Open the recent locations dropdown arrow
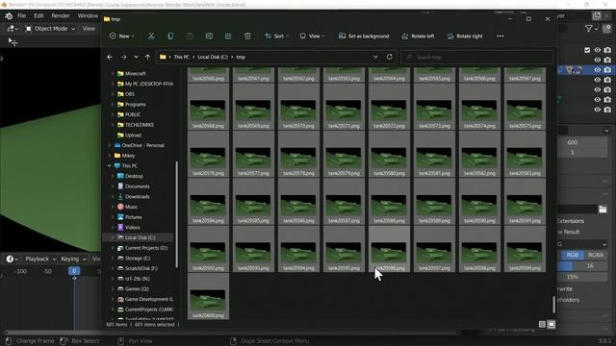This screenshot has width=616, height=346. coord(136,57)
